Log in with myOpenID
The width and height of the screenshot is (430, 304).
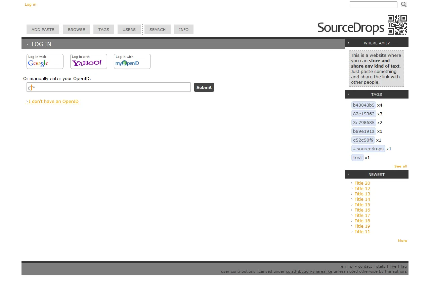coord(132,61)
